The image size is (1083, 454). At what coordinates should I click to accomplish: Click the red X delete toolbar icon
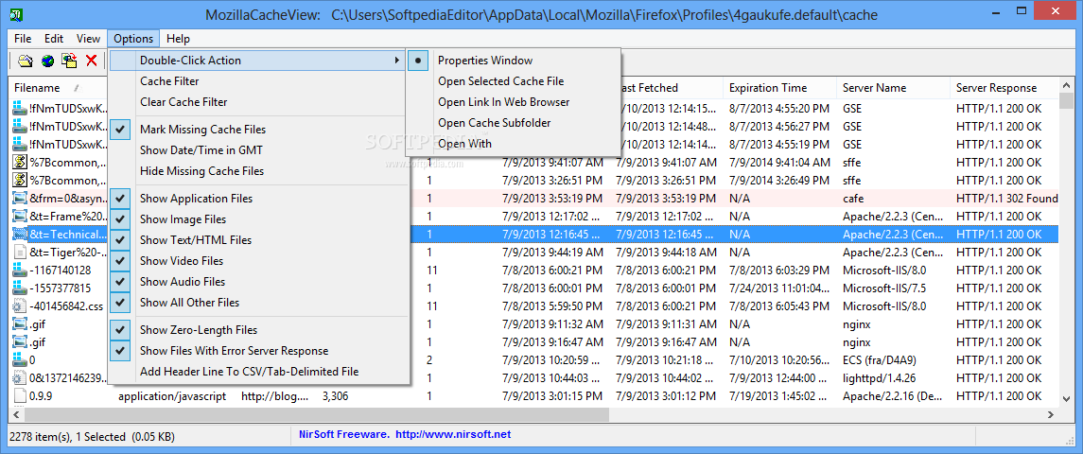[x=91, y=61]
